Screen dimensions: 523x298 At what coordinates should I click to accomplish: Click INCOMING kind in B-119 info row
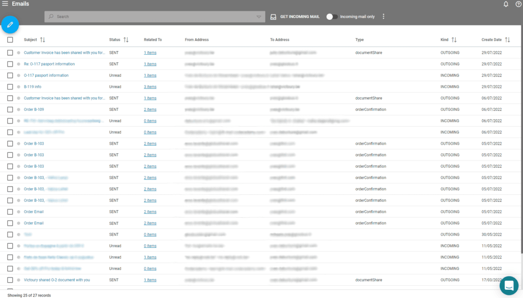point(449,87)
